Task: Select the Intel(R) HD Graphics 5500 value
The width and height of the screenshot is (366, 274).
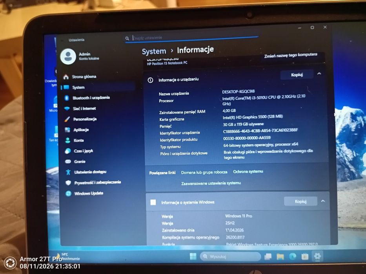Action: [253, 117]
